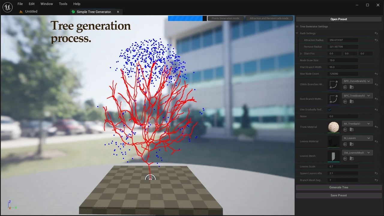Reset Max Node Count to default
This screenshot has height=216, width=384.
(x=376, y=74)
